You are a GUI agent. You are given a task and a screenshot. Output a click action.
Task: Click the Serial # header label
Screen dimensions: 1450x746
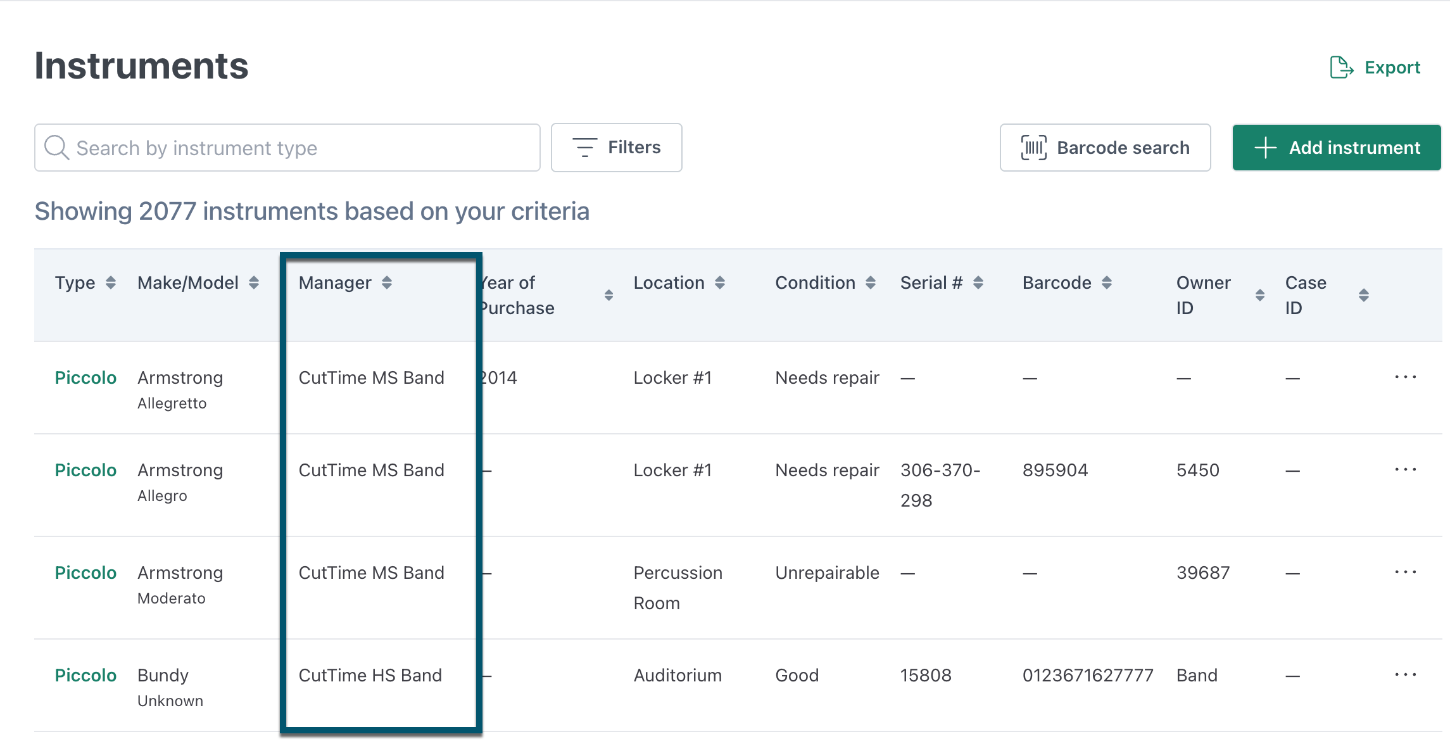[931, 282]
